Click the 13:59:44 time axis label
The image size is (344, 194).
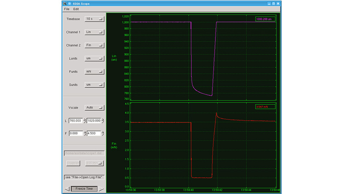[246, 190]
